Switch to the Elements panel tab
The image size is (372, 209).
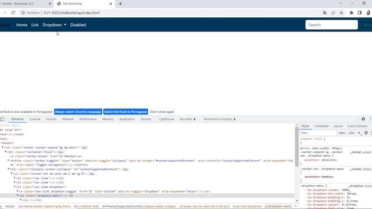(17, 119)
